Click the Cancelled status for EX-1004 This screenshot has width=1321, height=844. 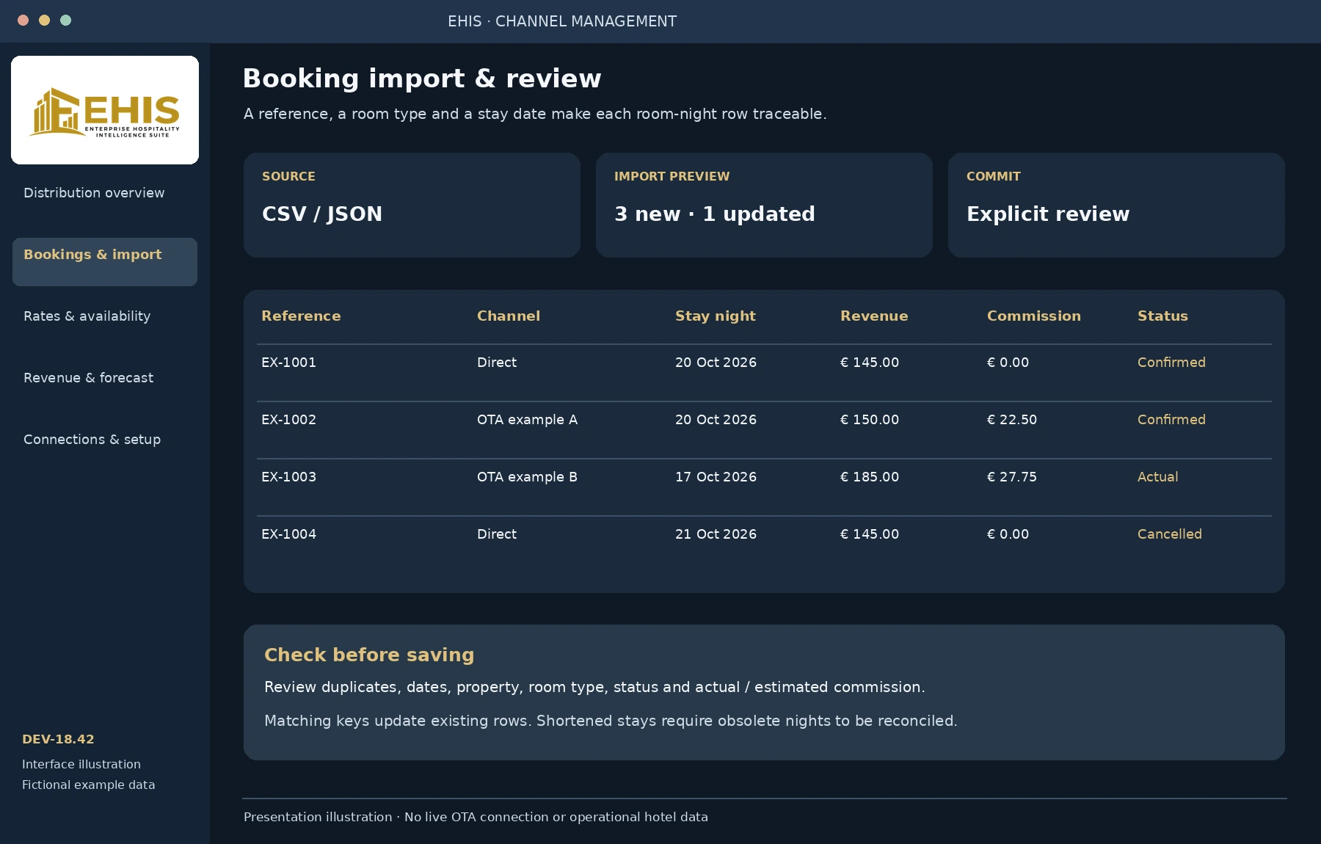coord(1170,534)
